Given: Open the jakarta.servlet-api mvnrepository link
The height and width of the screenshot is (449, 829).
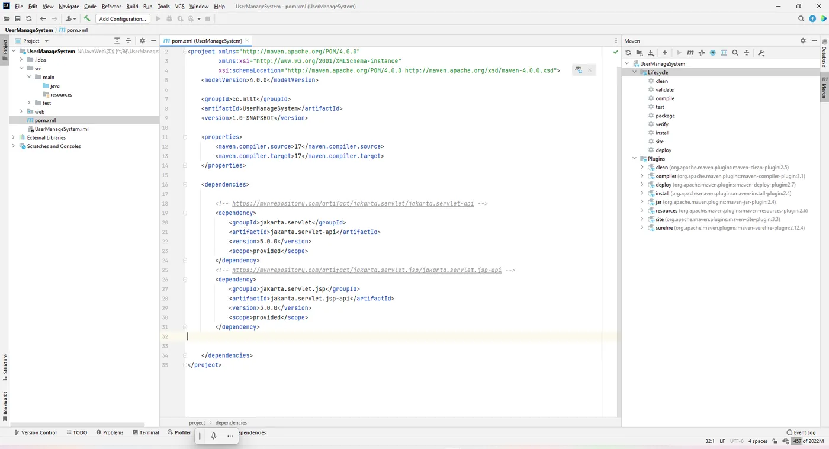Looking at the screenshot, I should click(353, 203).
